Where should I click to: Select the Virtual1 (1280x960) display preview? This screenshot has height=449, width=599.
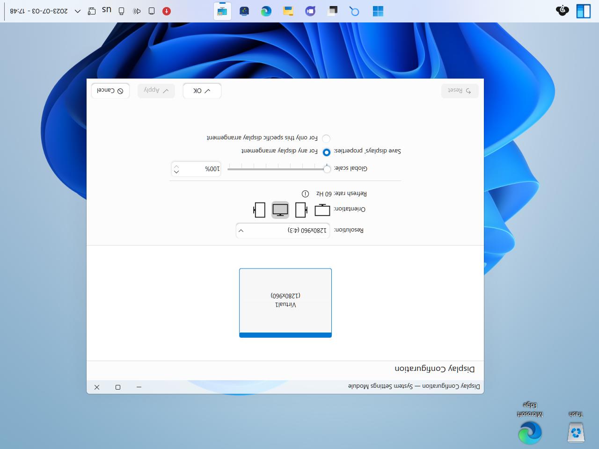coord(285,303)
